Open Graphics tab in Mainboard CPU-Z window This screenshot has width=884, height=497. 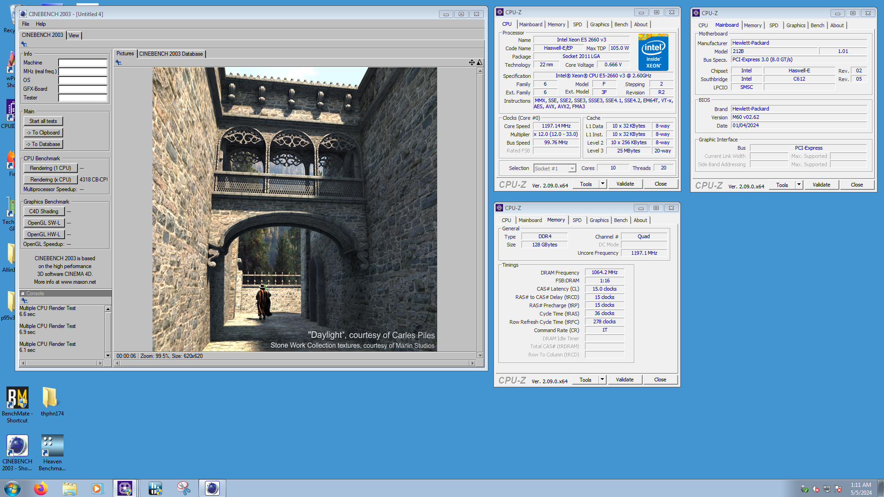pos(796,25)
